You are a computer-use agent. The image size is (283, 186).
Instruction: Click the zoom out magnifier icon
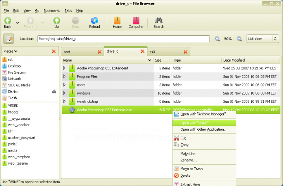pos(217,39)
